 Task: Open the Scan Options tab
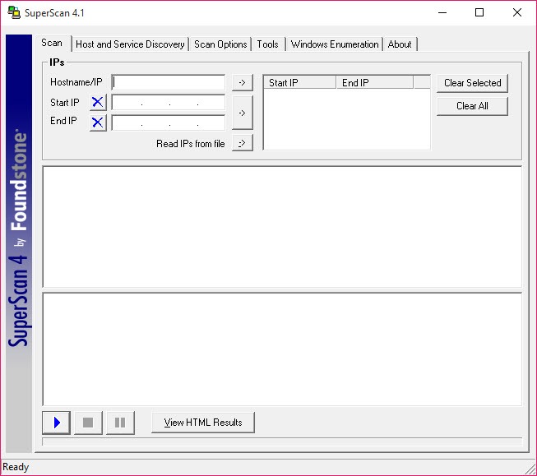(220, 44)
